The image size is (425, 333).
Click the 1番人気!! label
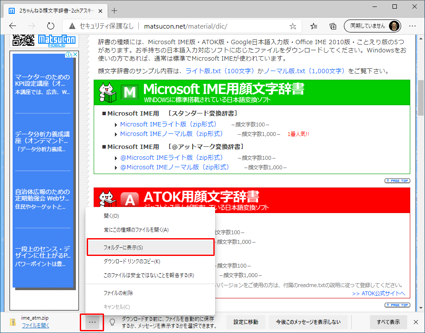(298, 134)
